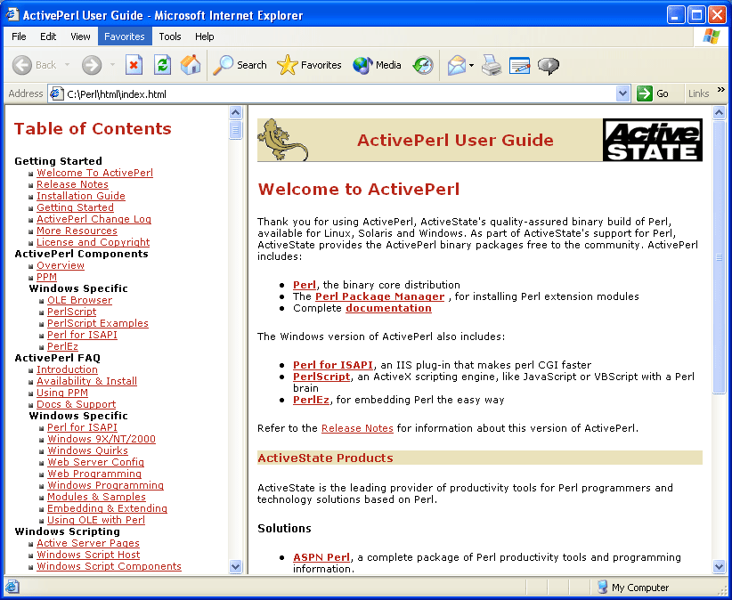The height and width of the screenshot is (600, 732).
Task: Go to the Home page icon
Action: point(191,65)
